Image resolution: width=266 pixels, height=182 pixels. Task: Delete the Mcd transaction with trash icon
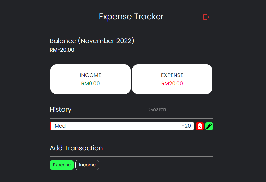200,126
